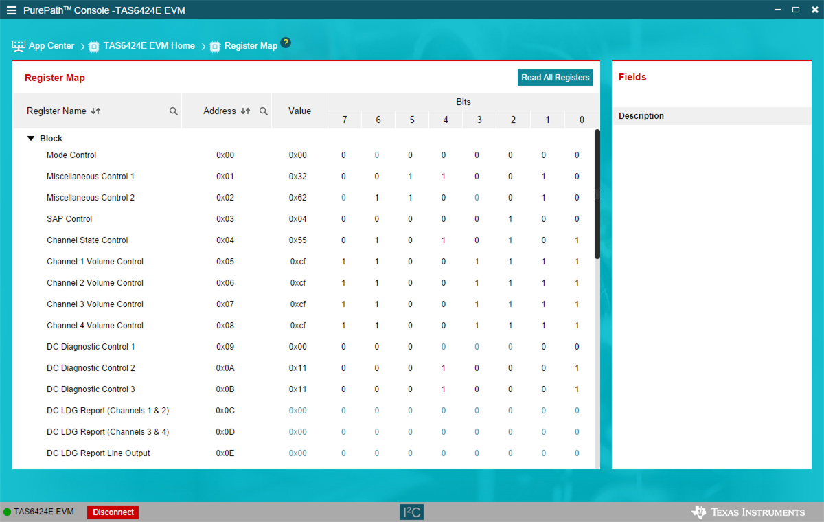Click the Address column search magnifier
Image resolution: width=824 pixels, height=522 pixels.
tap(264, 111)
